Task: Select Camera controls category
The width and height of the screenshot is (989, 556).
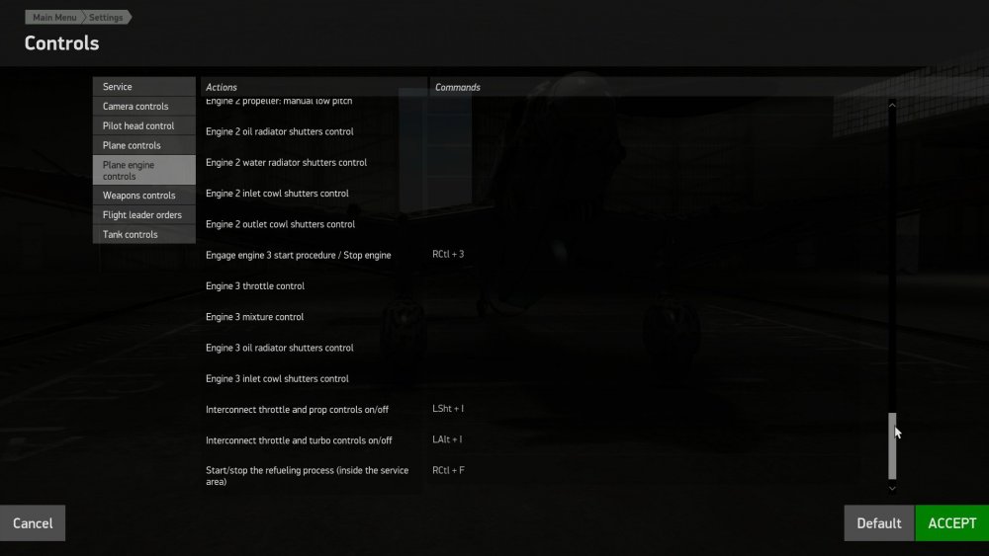Action: [x=143, y=107]
